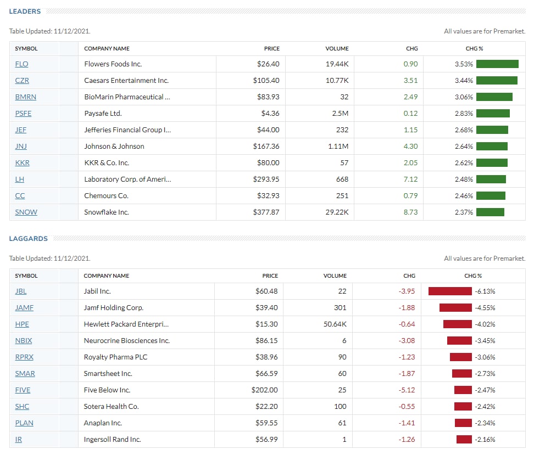Viewport: 534px width, 455px height.
Task: Click the Leaders table COMPANY NAME header
Action: (107, 49)
